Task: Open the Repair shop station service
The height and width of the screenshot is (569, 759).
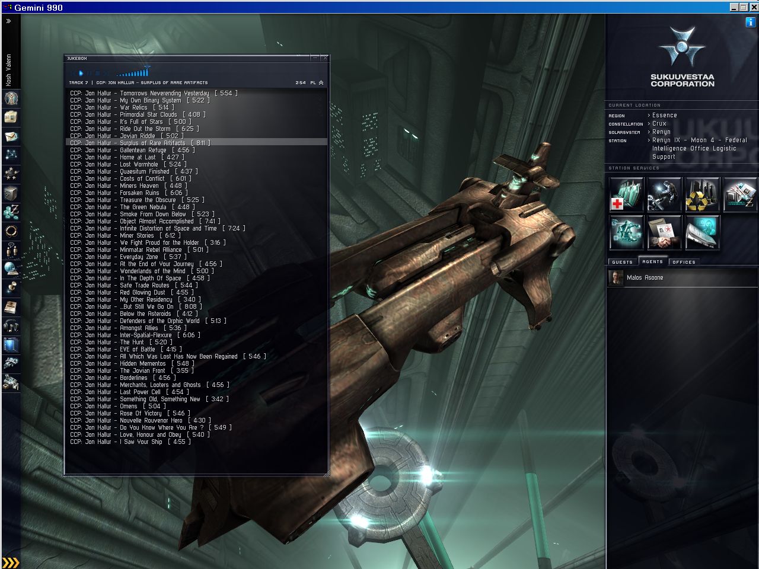Action: [664, 194]
